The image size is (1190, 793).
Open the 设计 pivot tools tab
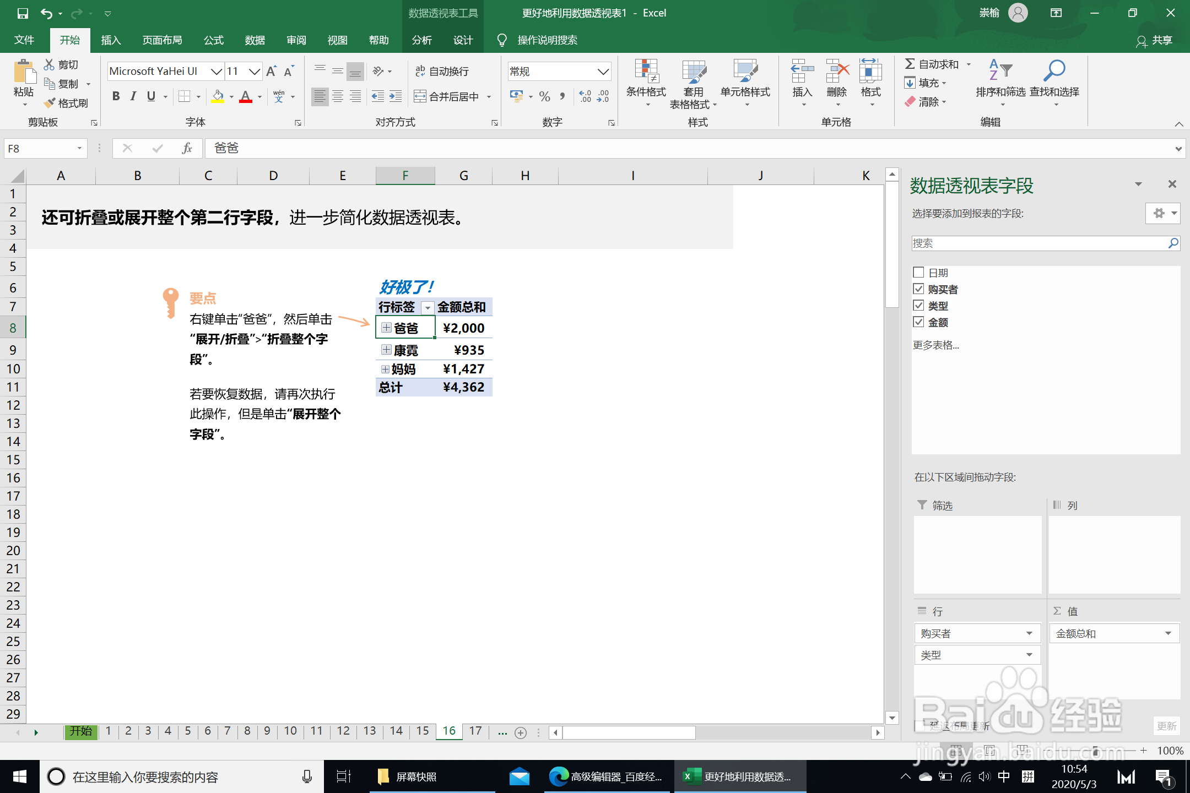(463, 40)
